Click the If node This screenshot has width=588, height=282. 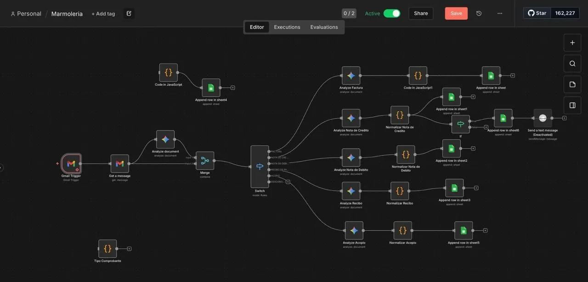(x=461, y=124)
